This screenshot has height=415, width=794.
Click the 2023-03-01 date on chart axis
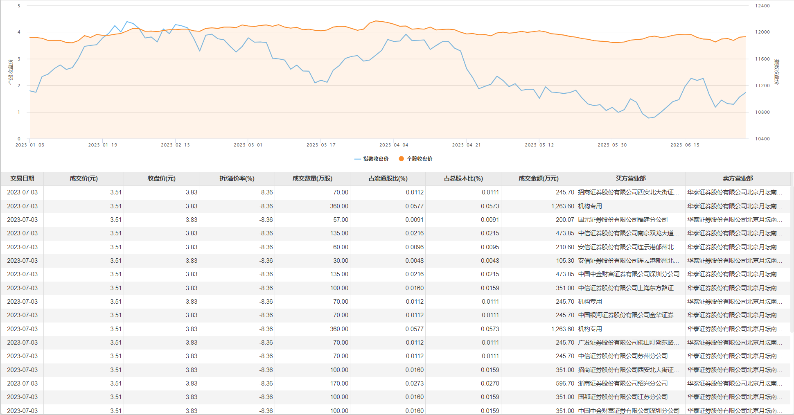(x=248, y=145)
